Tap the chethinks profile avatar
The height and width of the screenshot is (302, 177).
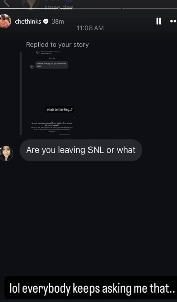click(5, 21)
